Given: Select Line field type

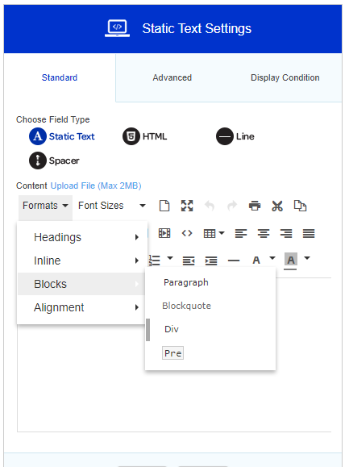Looking at the screenshot, I should point(235,136).
